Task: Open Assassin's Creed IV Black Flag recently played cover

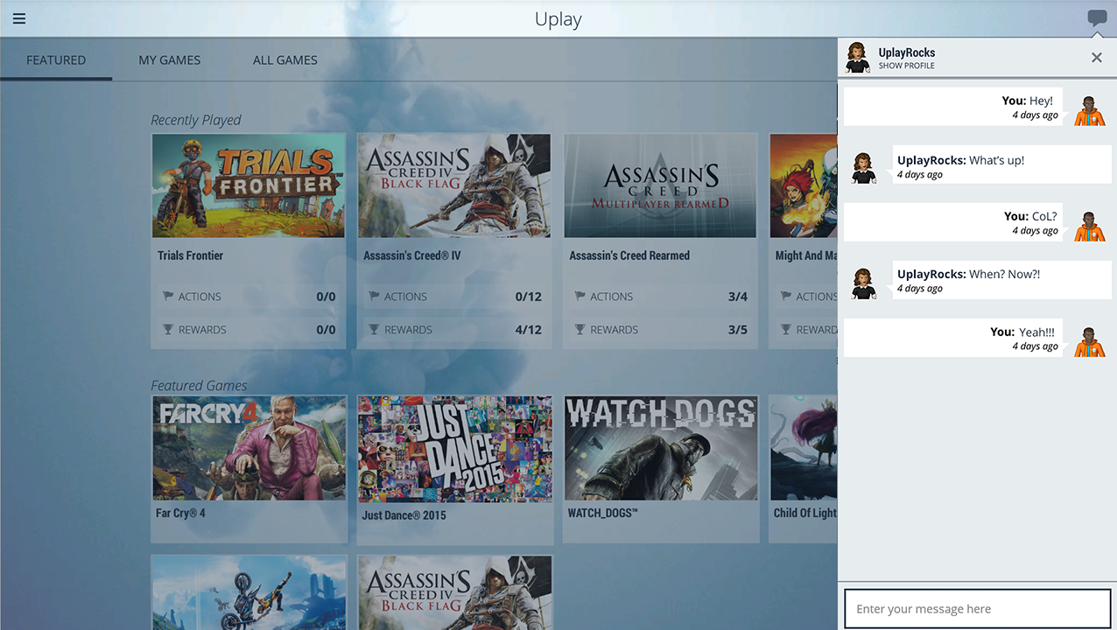Action: tap(454, 185)
